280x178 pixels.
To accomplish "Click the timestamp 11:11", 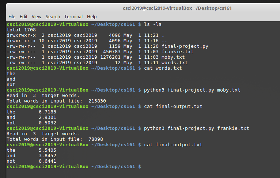I will click(x=151, y=63).
